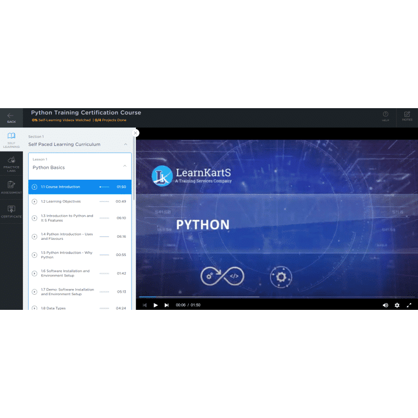Screen dimensions: 418x418
Task: Open lesson 1.8 Data Types
Action: 80,307
